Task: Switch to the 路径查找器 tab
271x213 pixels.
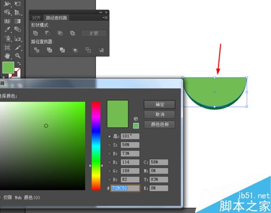Action: click(56, 18)
